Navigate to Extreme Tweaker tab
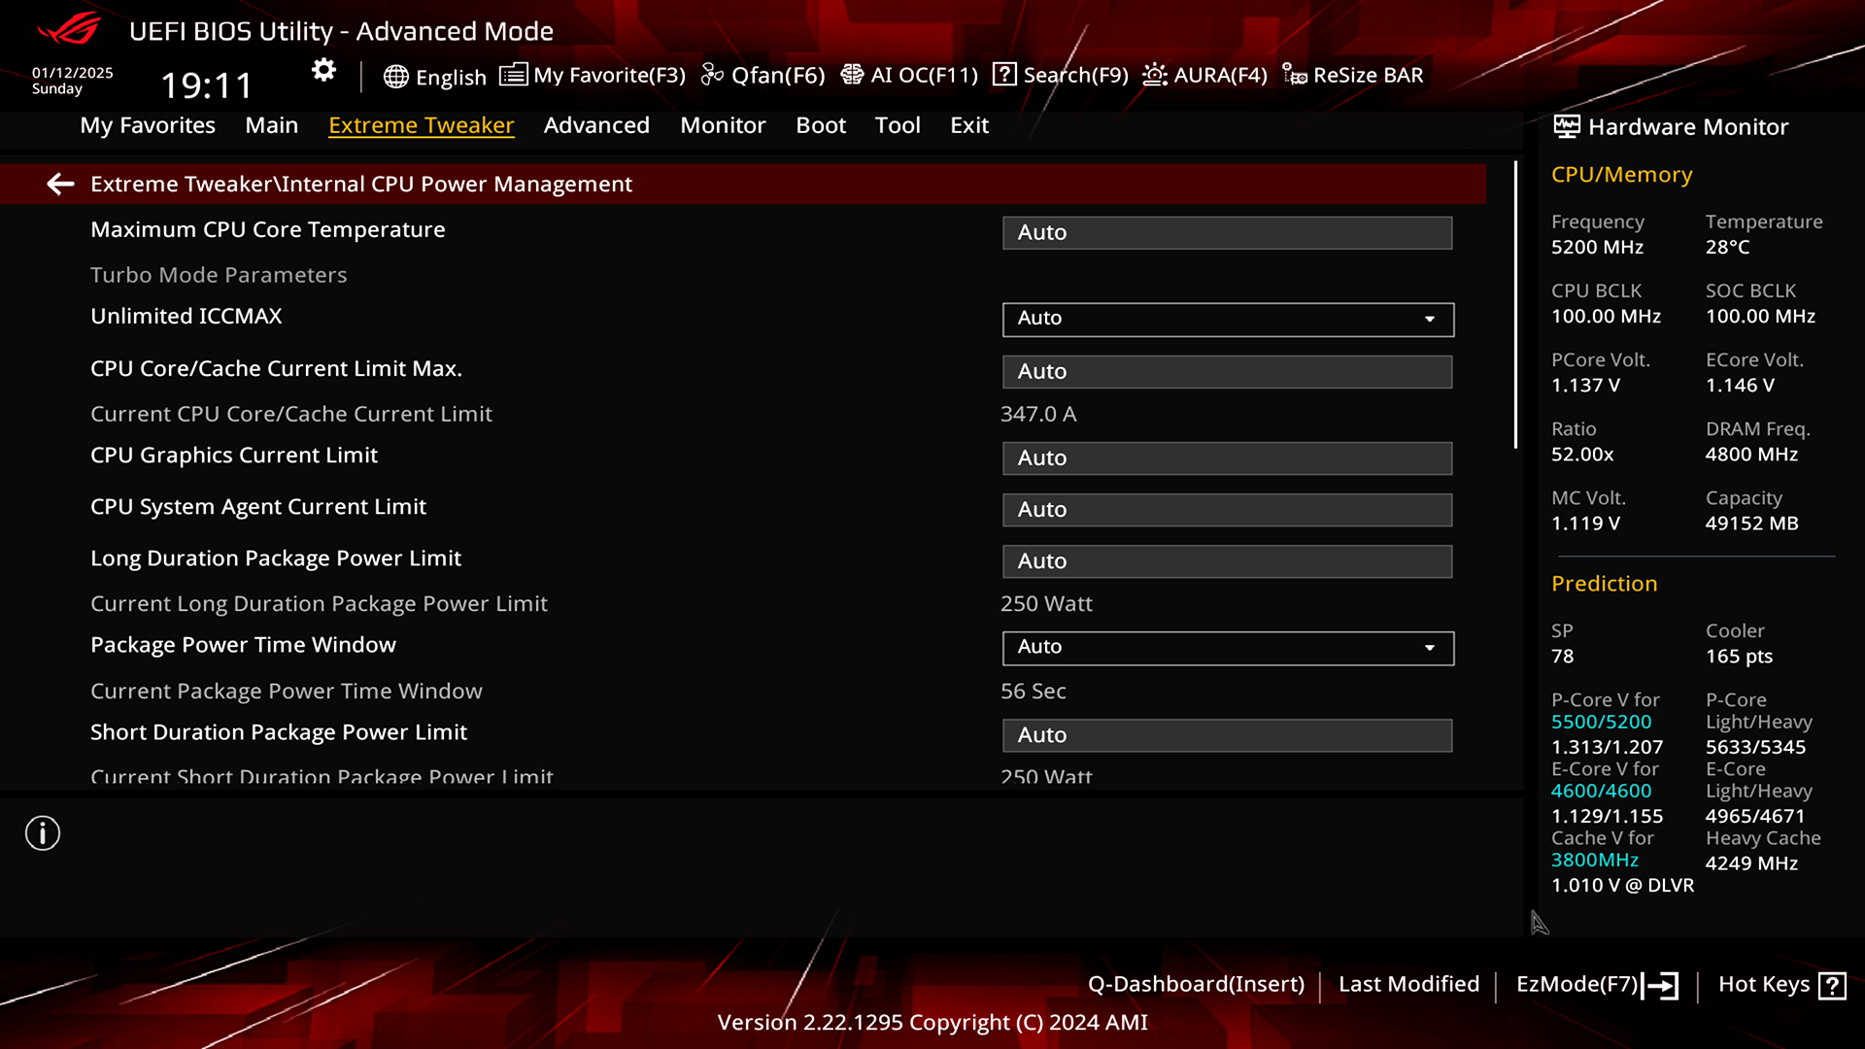Image resolution: width=1865 pixels, height=1049 pixels. tap(421, 124)
